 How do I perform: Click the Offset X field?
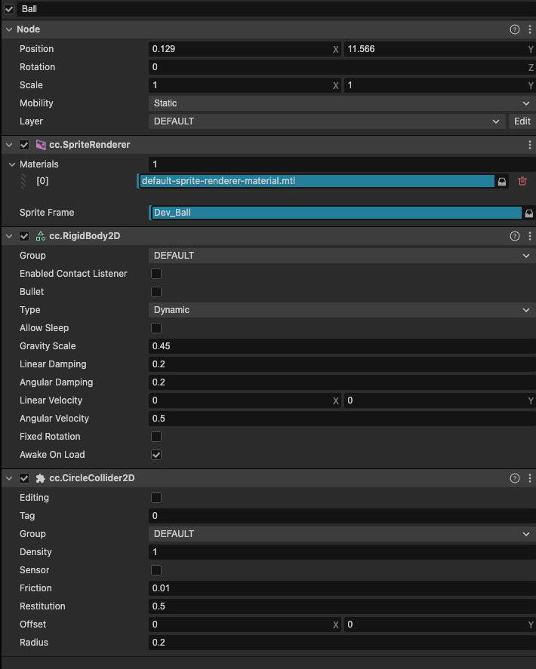(245, 625)
